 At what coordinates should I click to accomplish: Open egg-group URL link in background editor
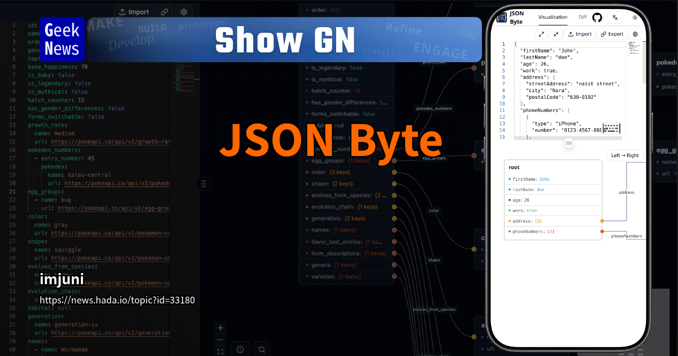114,208
